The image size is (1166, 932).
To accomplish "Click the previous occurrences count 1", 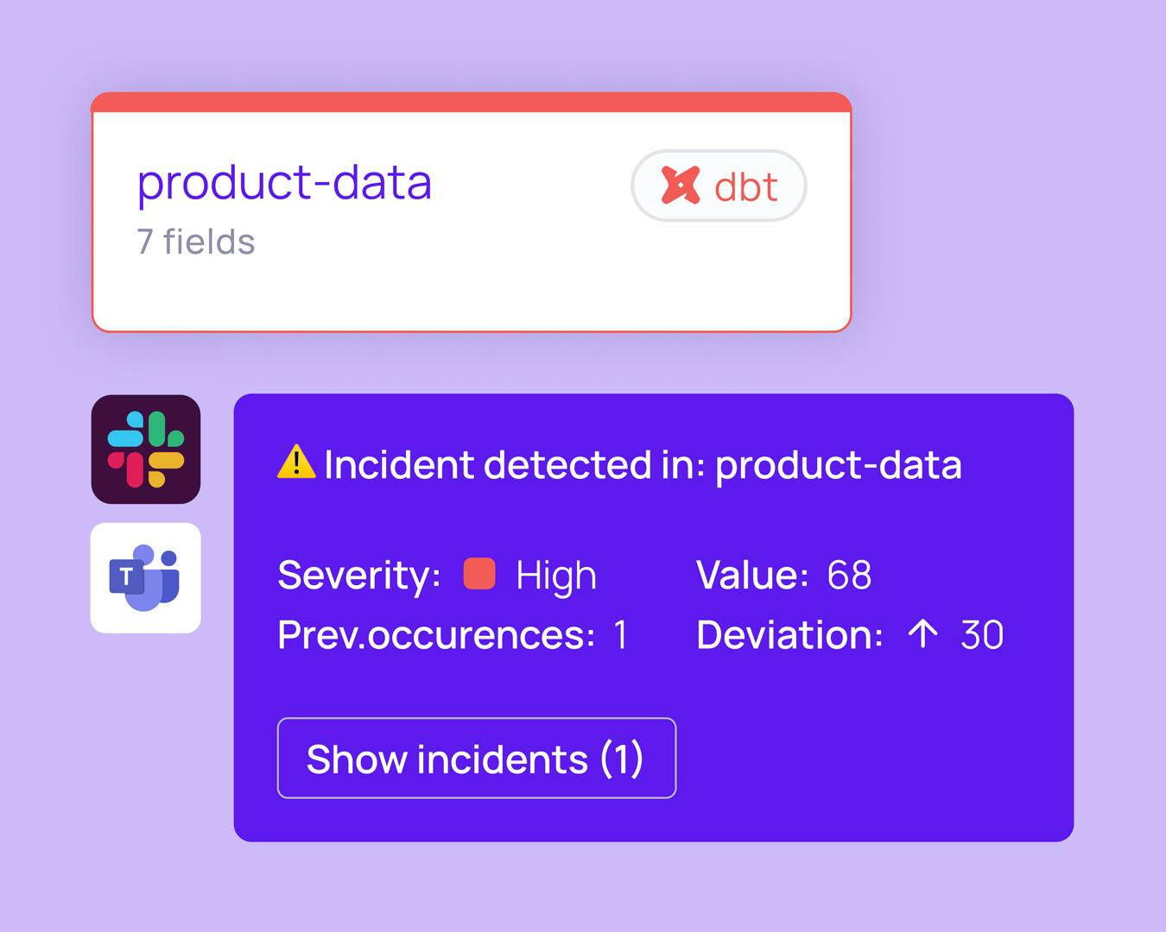I will tap(620, 635).
